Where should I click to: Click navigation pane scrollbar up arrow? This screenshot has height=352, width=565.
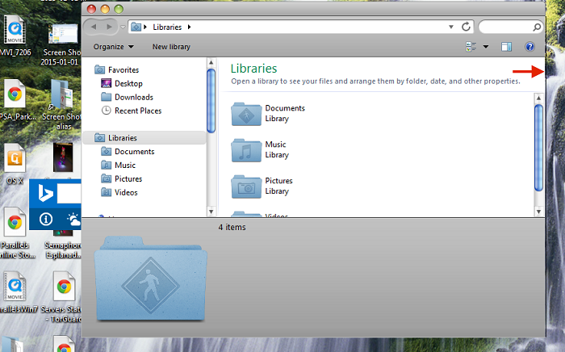tap(211, 63)
